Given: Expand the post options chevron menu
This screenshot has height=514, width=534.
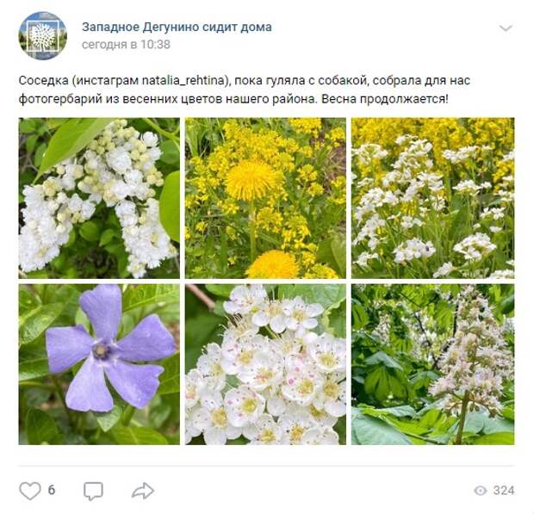Looking at the screenshot, I should pos(506,28).
